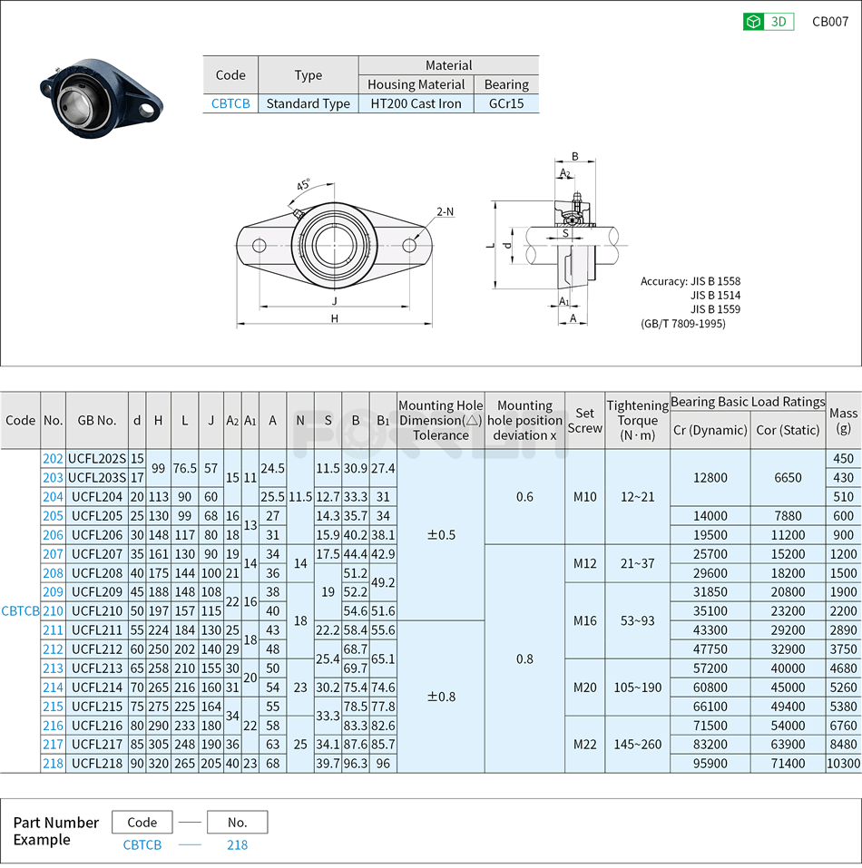Click the Code box in Part Number Example
The height and width of the screenshot is (868, 862).
pyautogui.click(x=142, y=823)
